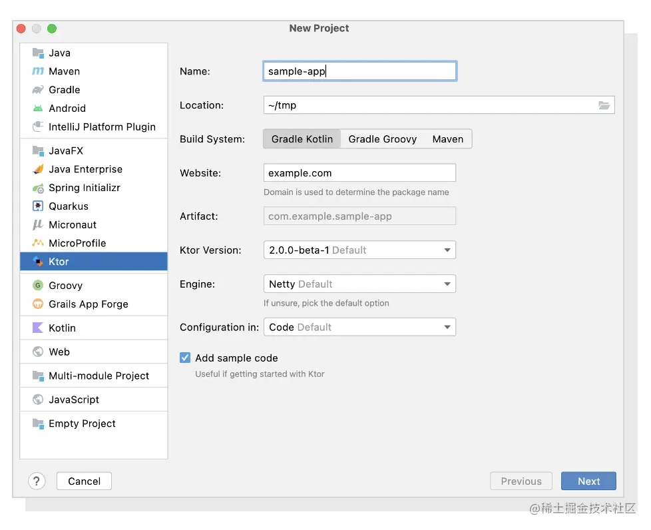
Task: Click the help question mark button
Action: [37, 481]
